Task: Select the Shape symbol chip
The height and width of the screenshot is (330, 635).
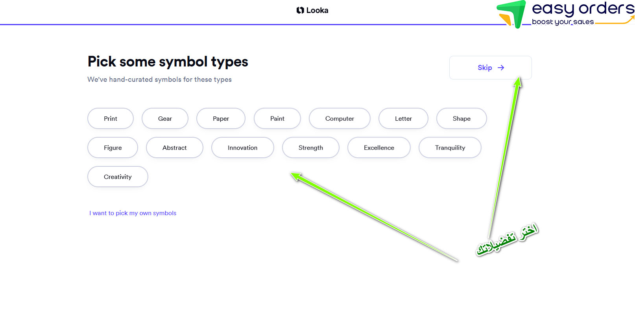Action: 461,118
